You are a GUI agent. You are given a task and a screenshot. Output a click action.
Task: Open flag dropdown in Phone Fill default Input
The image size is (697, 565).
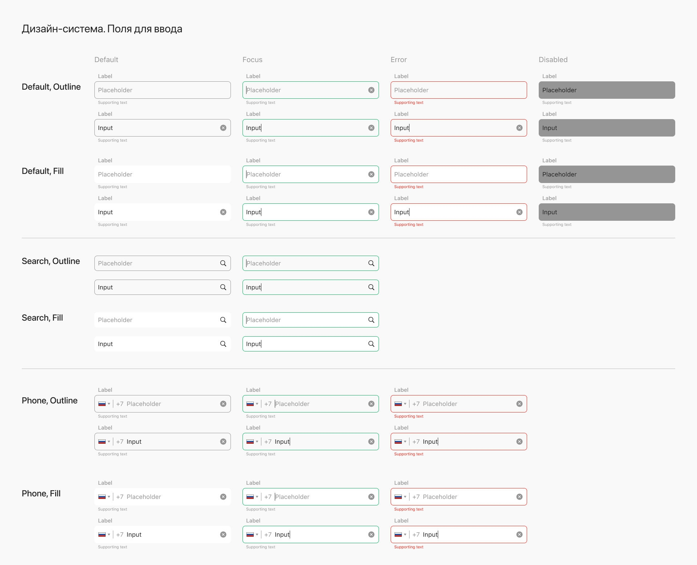pos(104,534)
